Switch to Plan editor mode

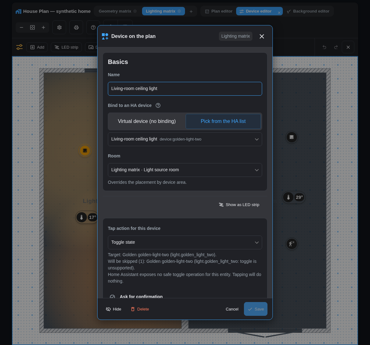click(x=219, y=11)
